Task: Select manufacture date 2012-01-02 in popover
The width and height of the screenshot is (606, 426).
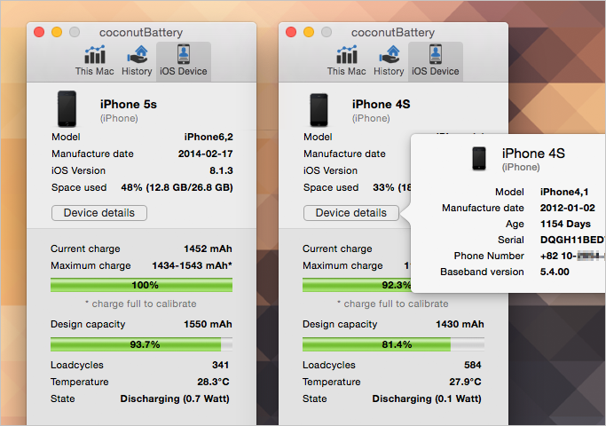Action: 568,208
